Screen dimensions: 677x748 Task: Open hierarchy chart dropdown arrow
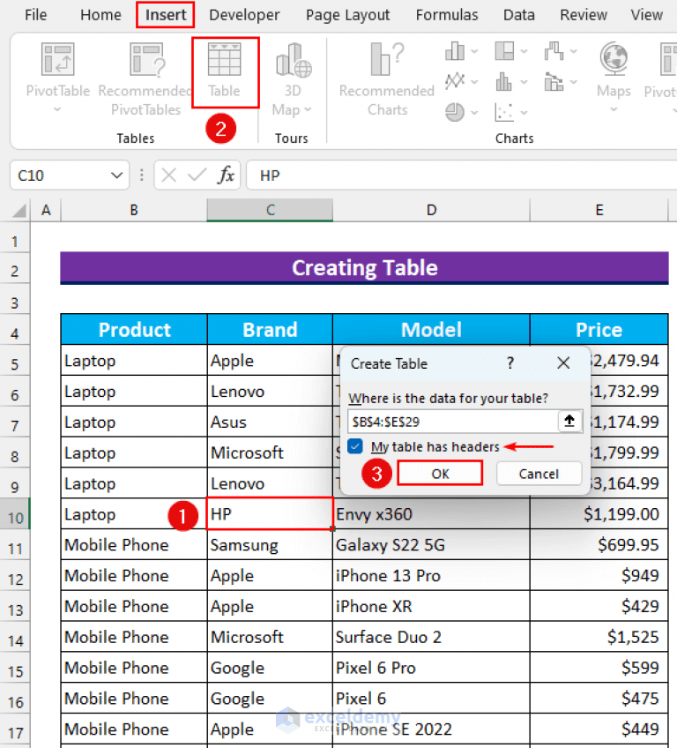[x=524, y=51]
